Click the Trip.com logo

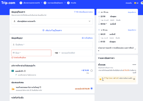[x=8, y=3]
